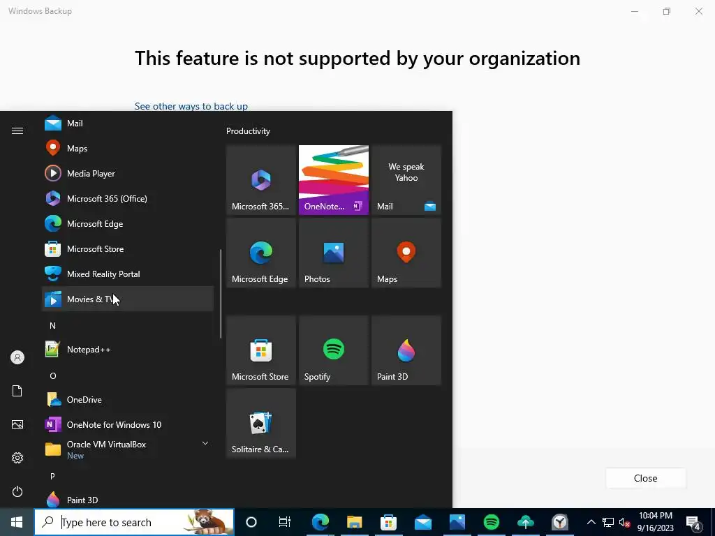Open Microsoft Store from the taskbar
Viewport: 715px width, 536px height.
388,522
